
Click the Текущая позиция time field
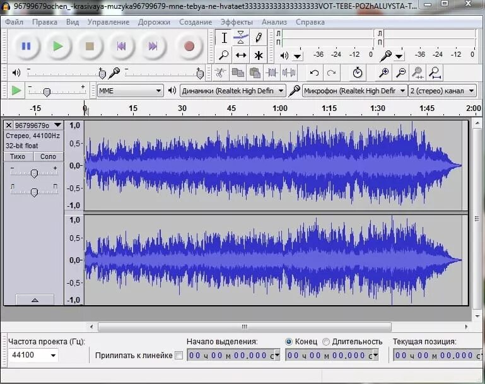pyautogui.click(x=437, y=356)
